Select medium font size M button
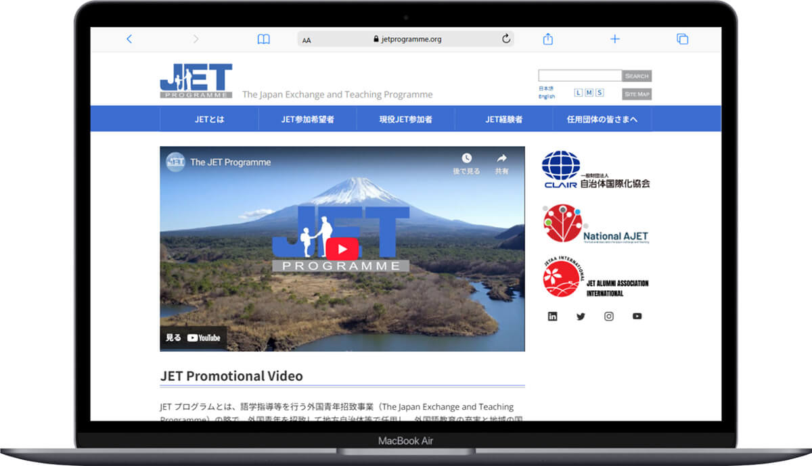 pyautogui.click(x=589, y=93)
